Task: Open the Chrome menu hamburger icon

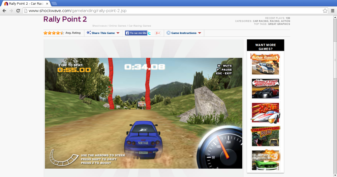Action: click(333, 11)
